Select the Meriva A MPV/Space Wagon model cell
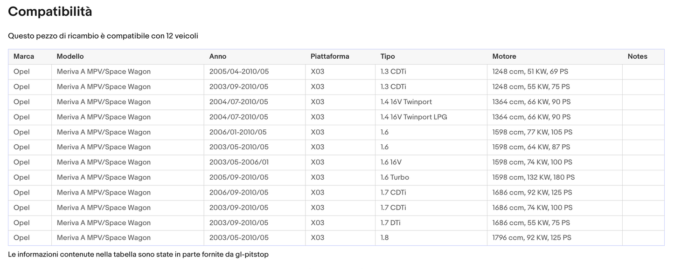This screenshot has width=674, height=269. click(x=104, y=72)
